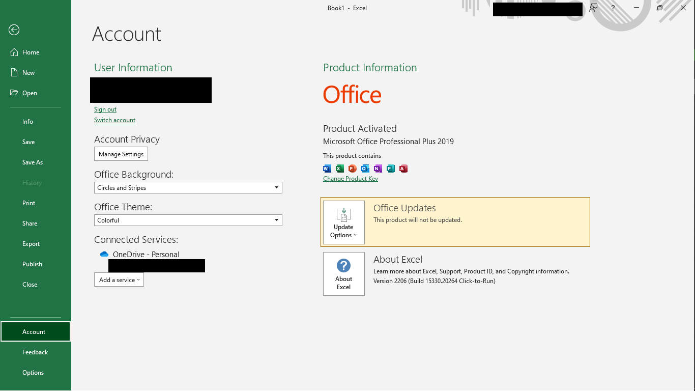Click the Access app icon
Viewport: 695px width, 391px height.
click(x=403, y=169)
